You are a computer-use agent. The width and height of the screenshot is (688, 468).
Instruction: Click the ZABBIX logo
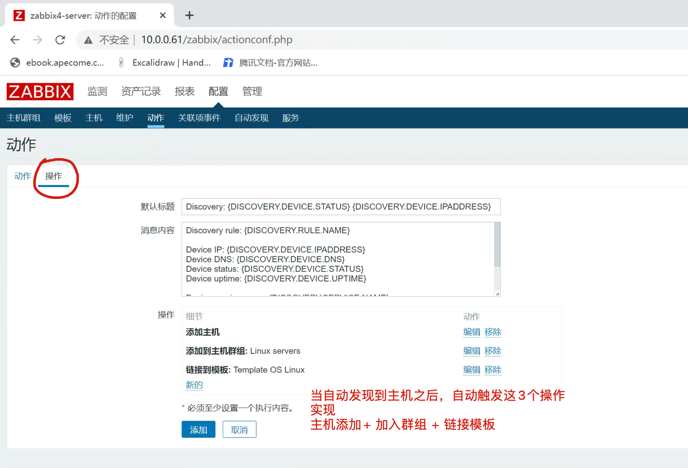click(40, 92)
